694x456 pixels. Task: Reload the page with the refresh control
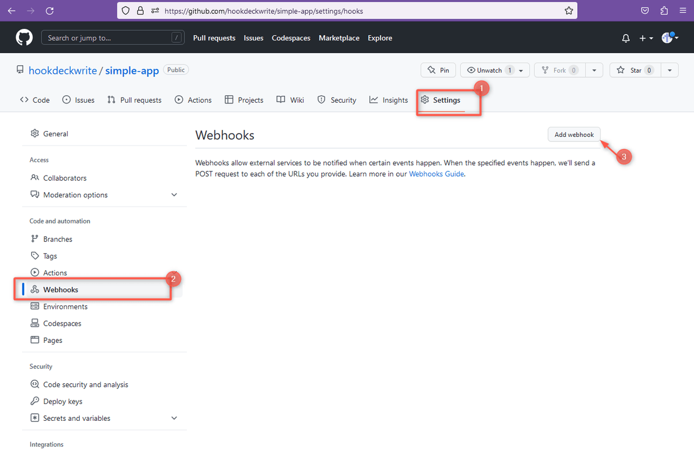(x=50, y=10)
